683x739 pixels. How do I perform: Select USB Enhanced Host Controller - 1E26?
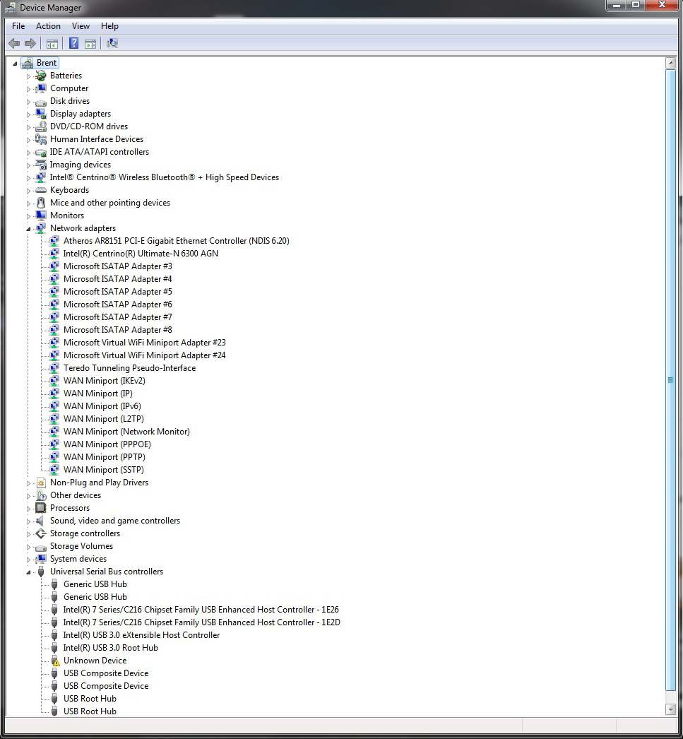point(201,610)
